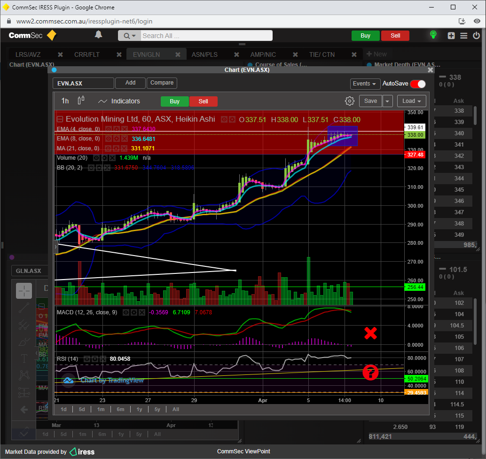Click the candlestick chart style icon
This screenshot has height=459, width=486.
[x=81, y=101]
